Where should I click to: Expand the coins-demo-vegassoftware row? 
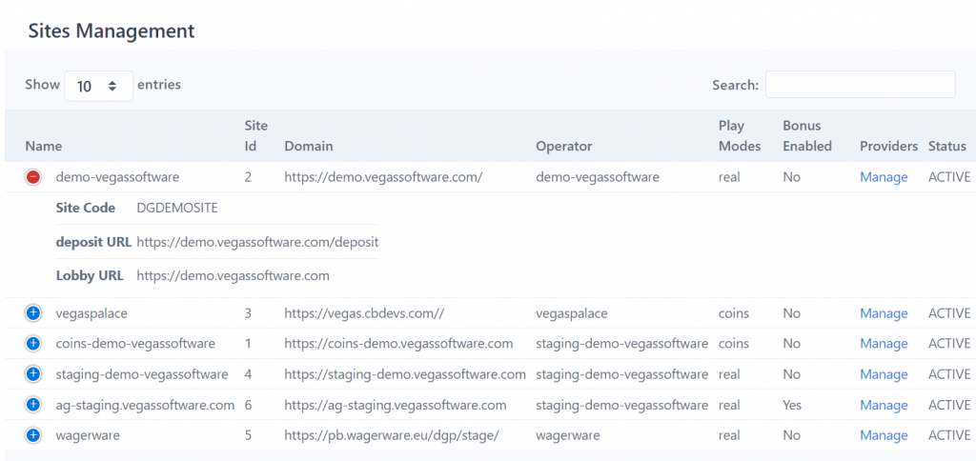[x=33, y=344]
